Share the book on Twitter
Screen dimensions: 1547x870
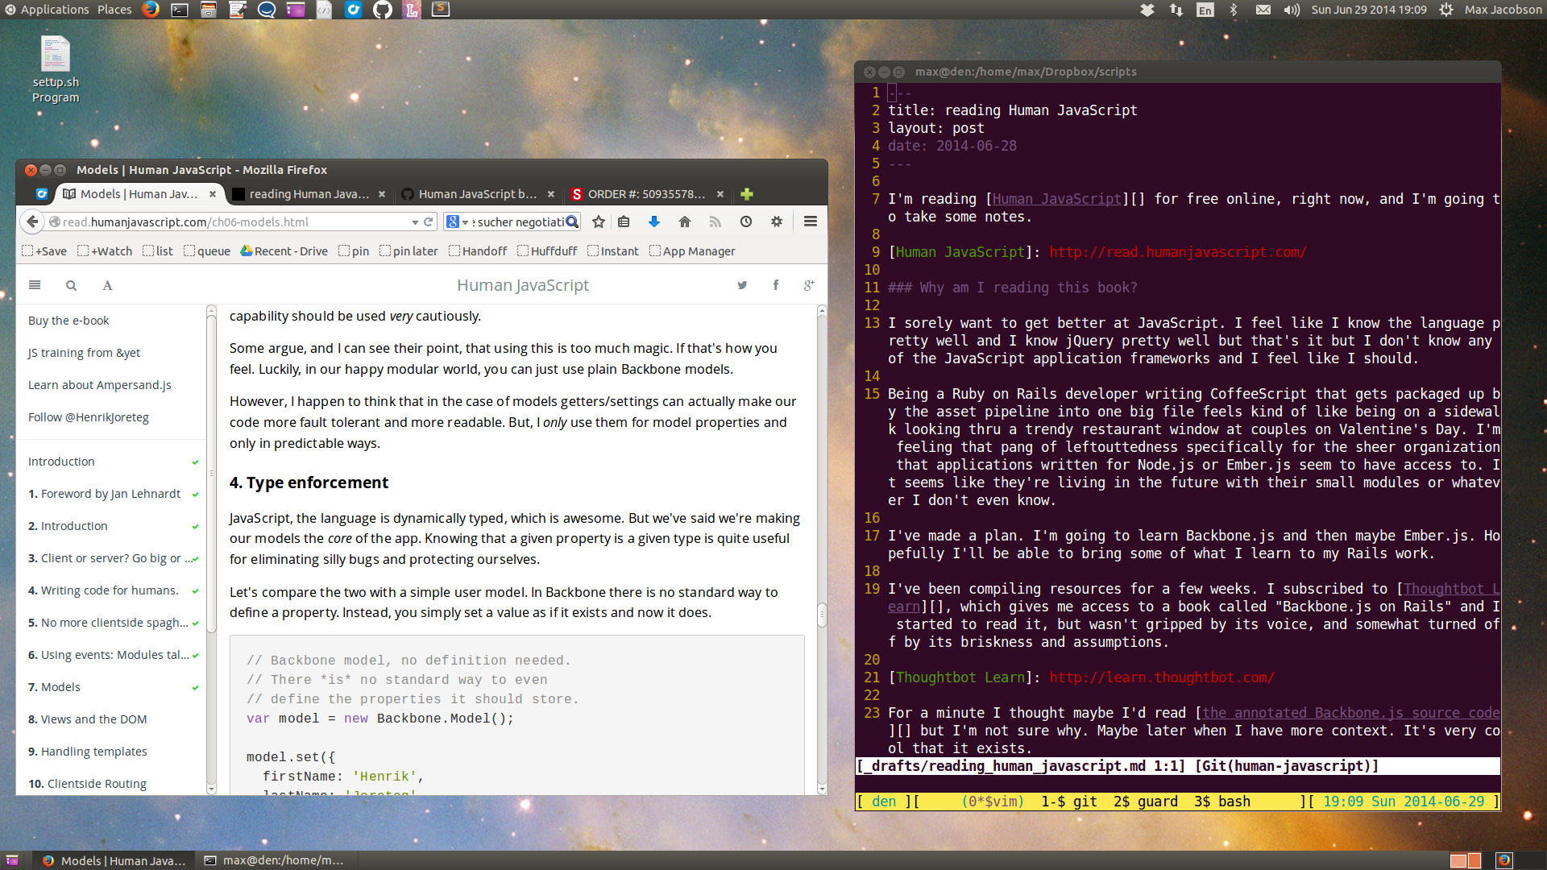pyautogui.click(x=742, y=285)
